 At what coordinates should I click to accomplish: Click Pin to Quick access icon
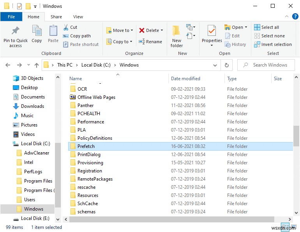(16, 31)
